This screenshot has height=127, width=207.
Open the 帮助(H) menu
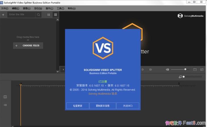click(x=71, y=8)
